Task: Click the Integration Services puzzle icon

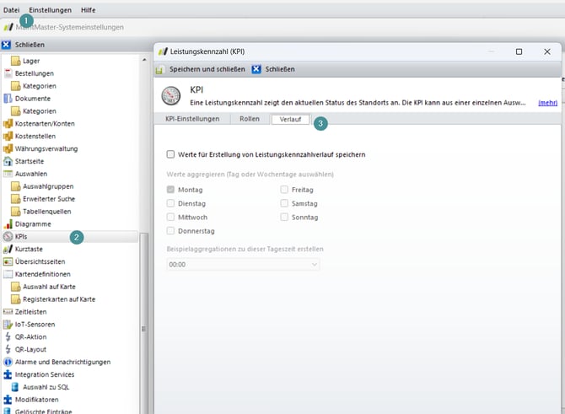Action: pyautogui.click(x=8, y=374)
